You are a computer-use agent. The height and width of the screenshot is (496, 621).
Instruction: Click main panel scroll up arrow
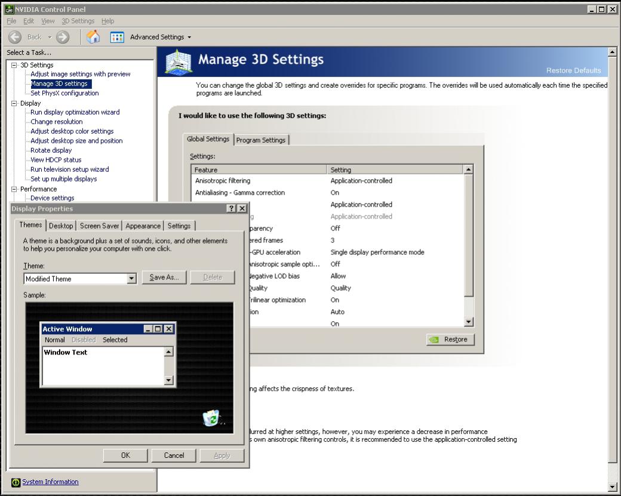tap(612, 52)
